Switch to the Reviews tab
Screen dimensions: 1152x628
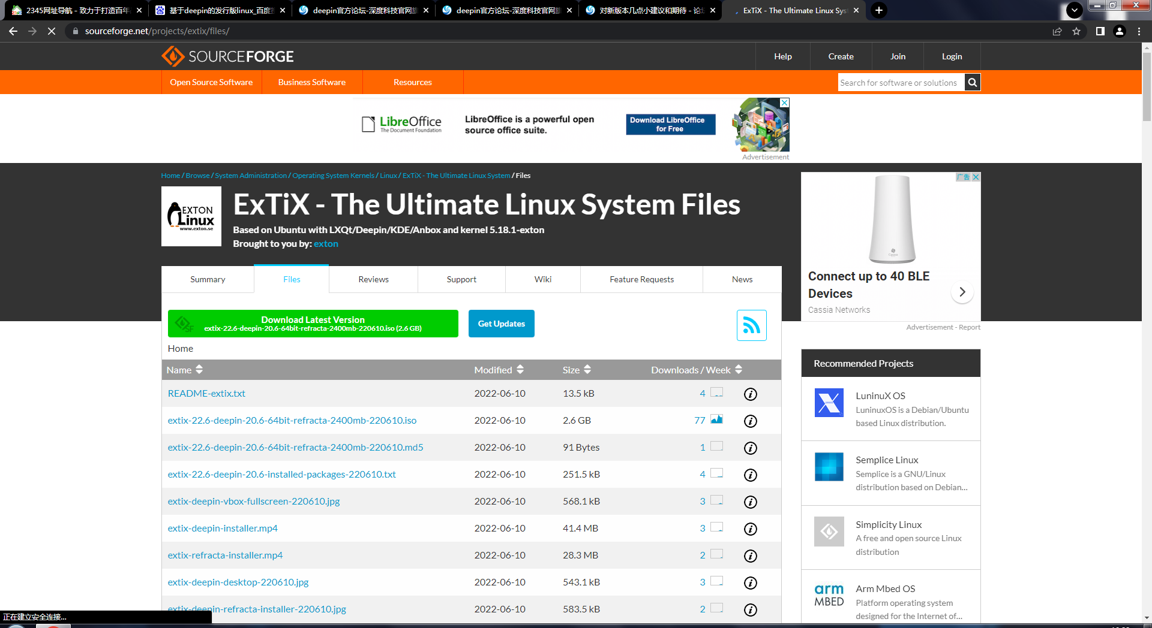click(x=373, y=279)
